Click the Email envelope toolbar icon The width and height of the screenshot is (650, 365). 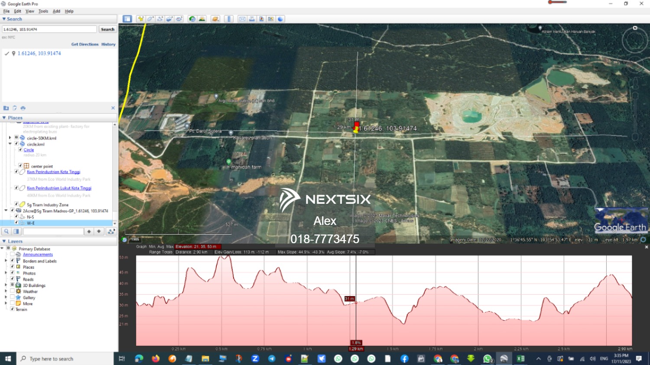coord(242,19)
